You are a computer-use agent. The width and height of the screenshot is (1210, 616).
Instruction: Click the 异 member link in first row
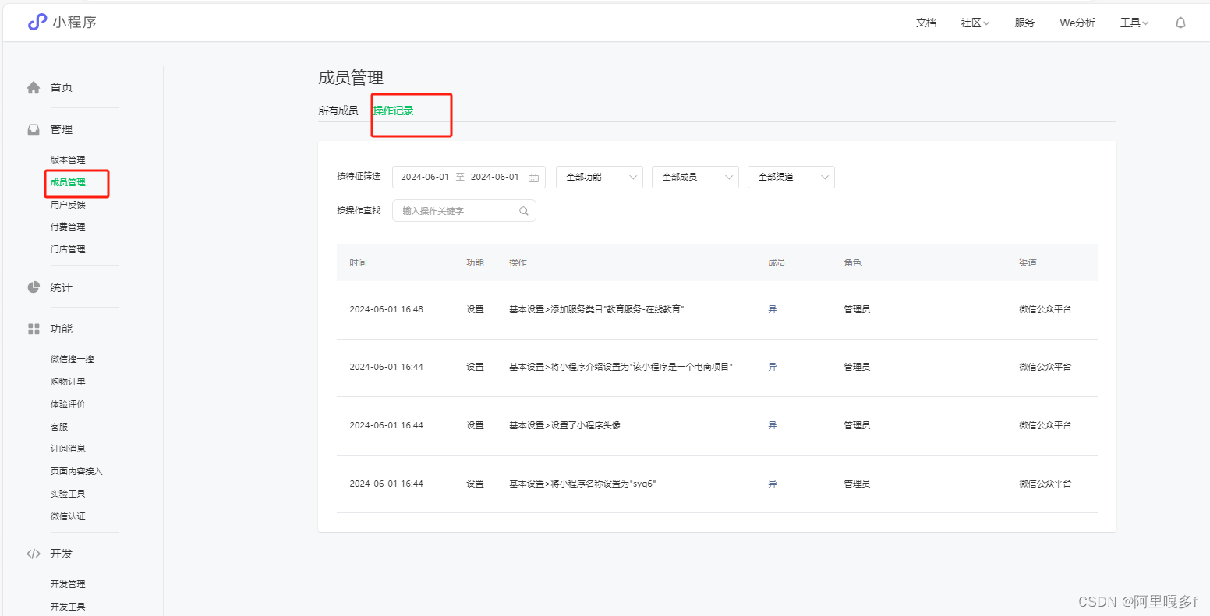click(x=772, y=308)
